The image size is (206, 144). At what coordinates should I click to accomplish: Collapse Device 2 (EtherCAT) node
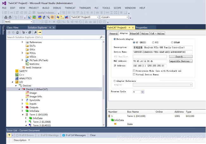click(x=19, y=89)
